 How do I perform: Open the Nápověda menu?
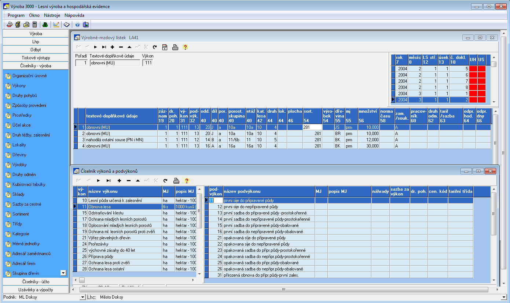(74, 15)
